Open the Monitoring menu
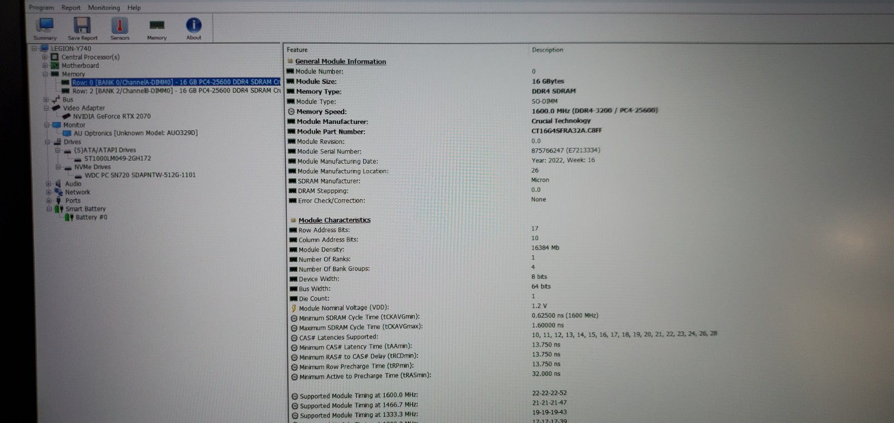894x423 pixels. click(x=104, y=8)
